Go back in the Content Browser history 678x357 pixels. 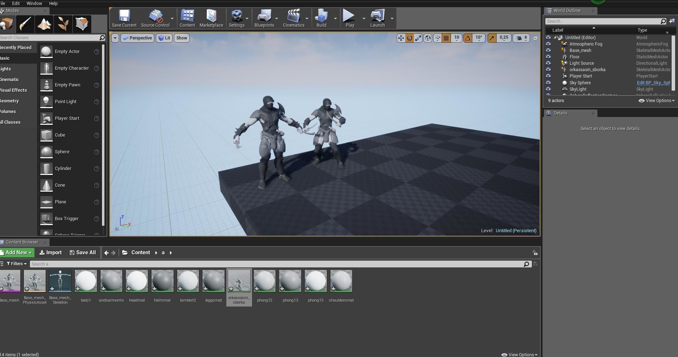point(106,253)
